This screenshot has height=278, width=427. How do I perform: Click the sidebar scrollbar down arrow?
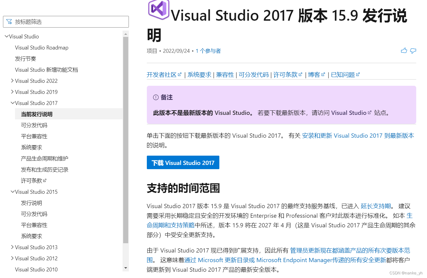(126, 268)
